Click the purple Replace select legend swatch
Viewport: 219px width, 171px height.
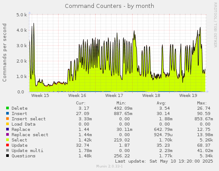tap(7, 134)
